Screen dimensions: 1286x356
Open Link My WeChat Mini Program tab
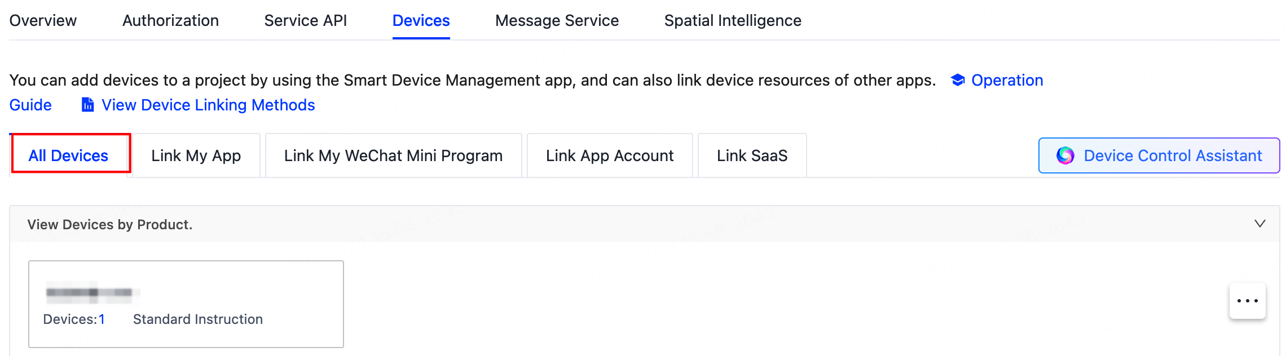coord(393,155)
